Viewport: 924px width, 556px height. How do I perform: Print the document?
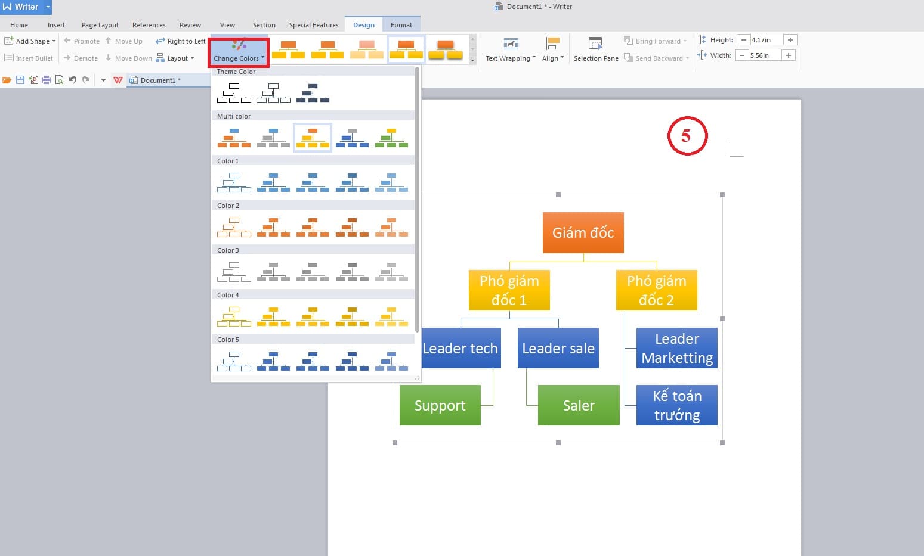pos(46,80)
